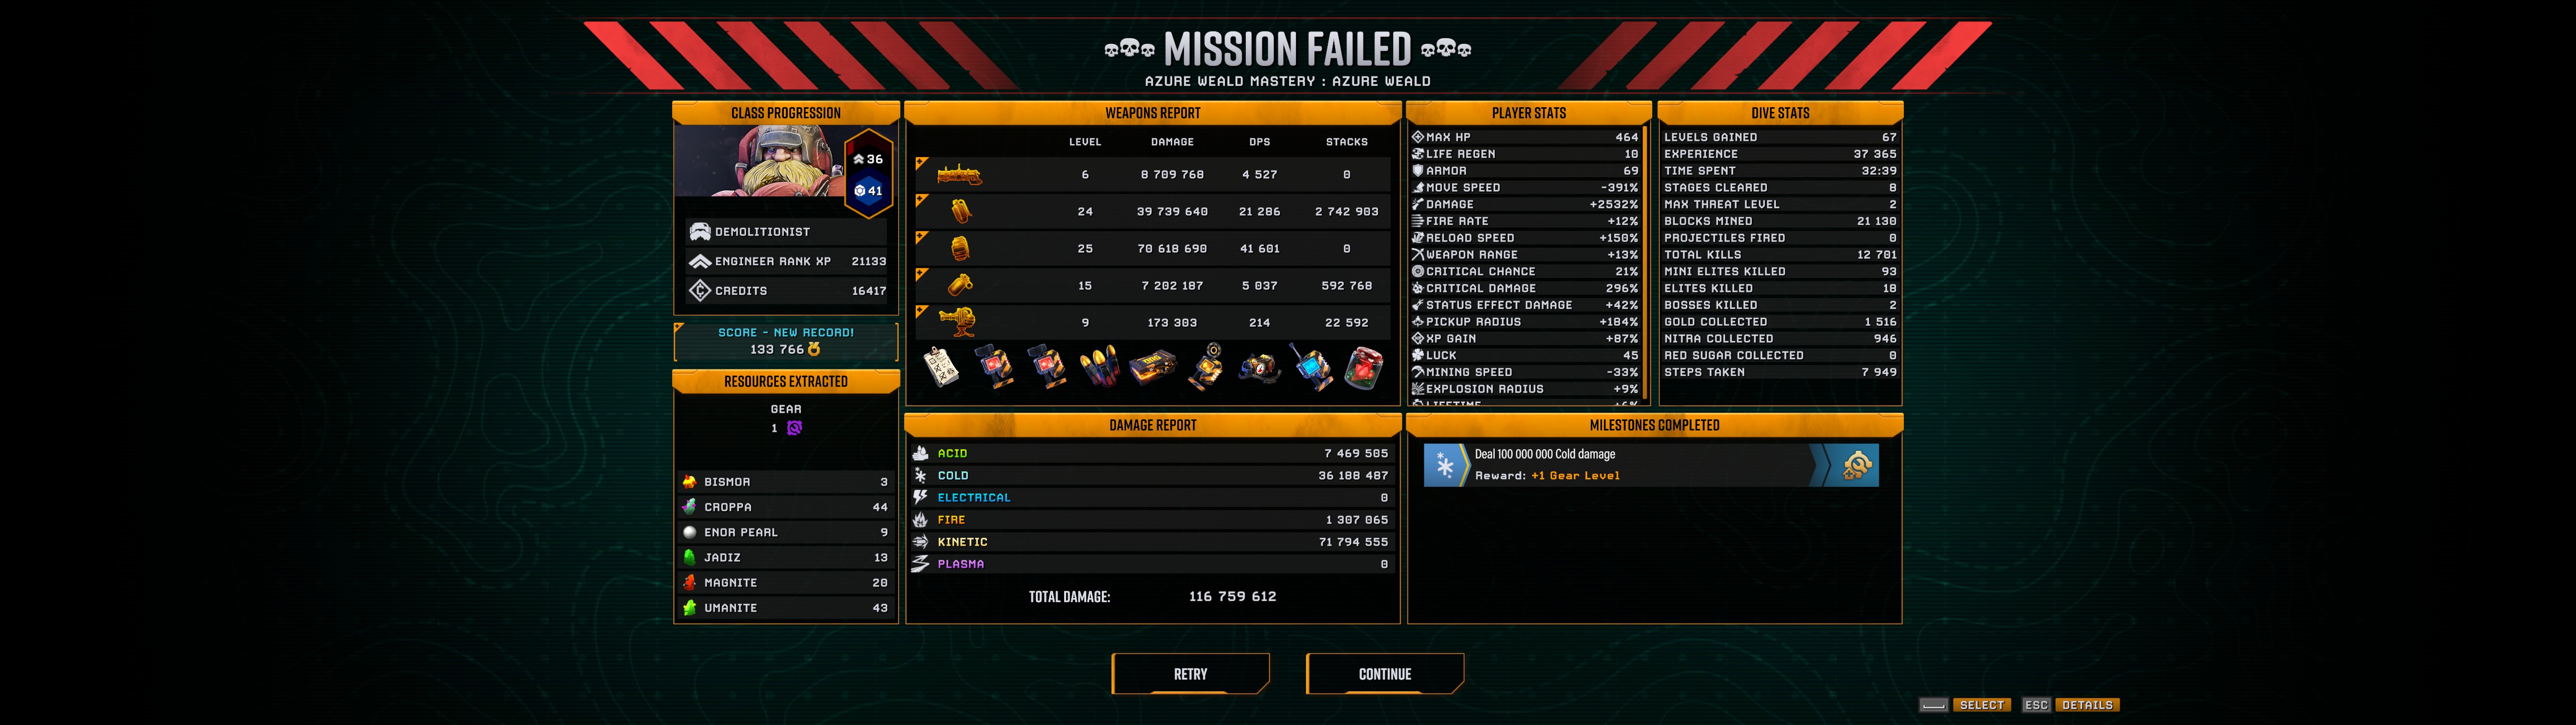Expand the level 24 weapon row details
The width and height of the screenshot is (2576, 725).
pos(922,200)
